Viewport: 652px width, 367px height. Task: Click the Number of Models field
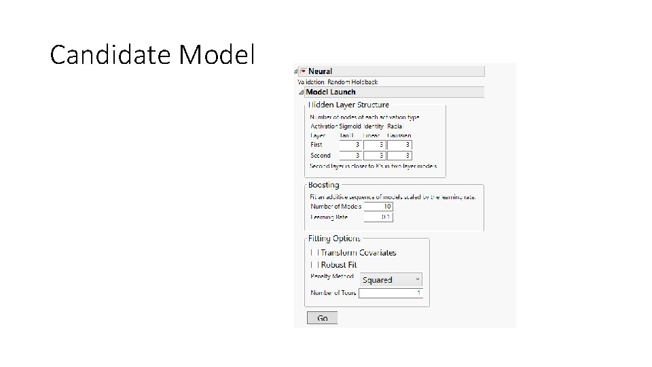pos(378,207)
